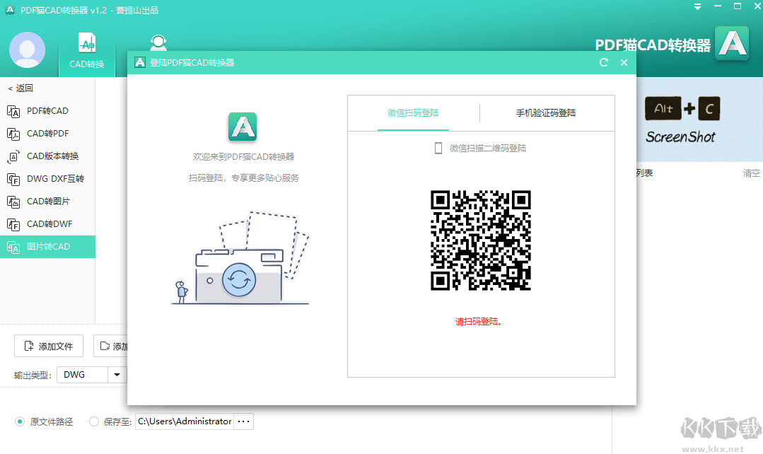Switch to the 手机验证码登陆 tab
This screenshot has width=763, height=454.
[547, 113]
